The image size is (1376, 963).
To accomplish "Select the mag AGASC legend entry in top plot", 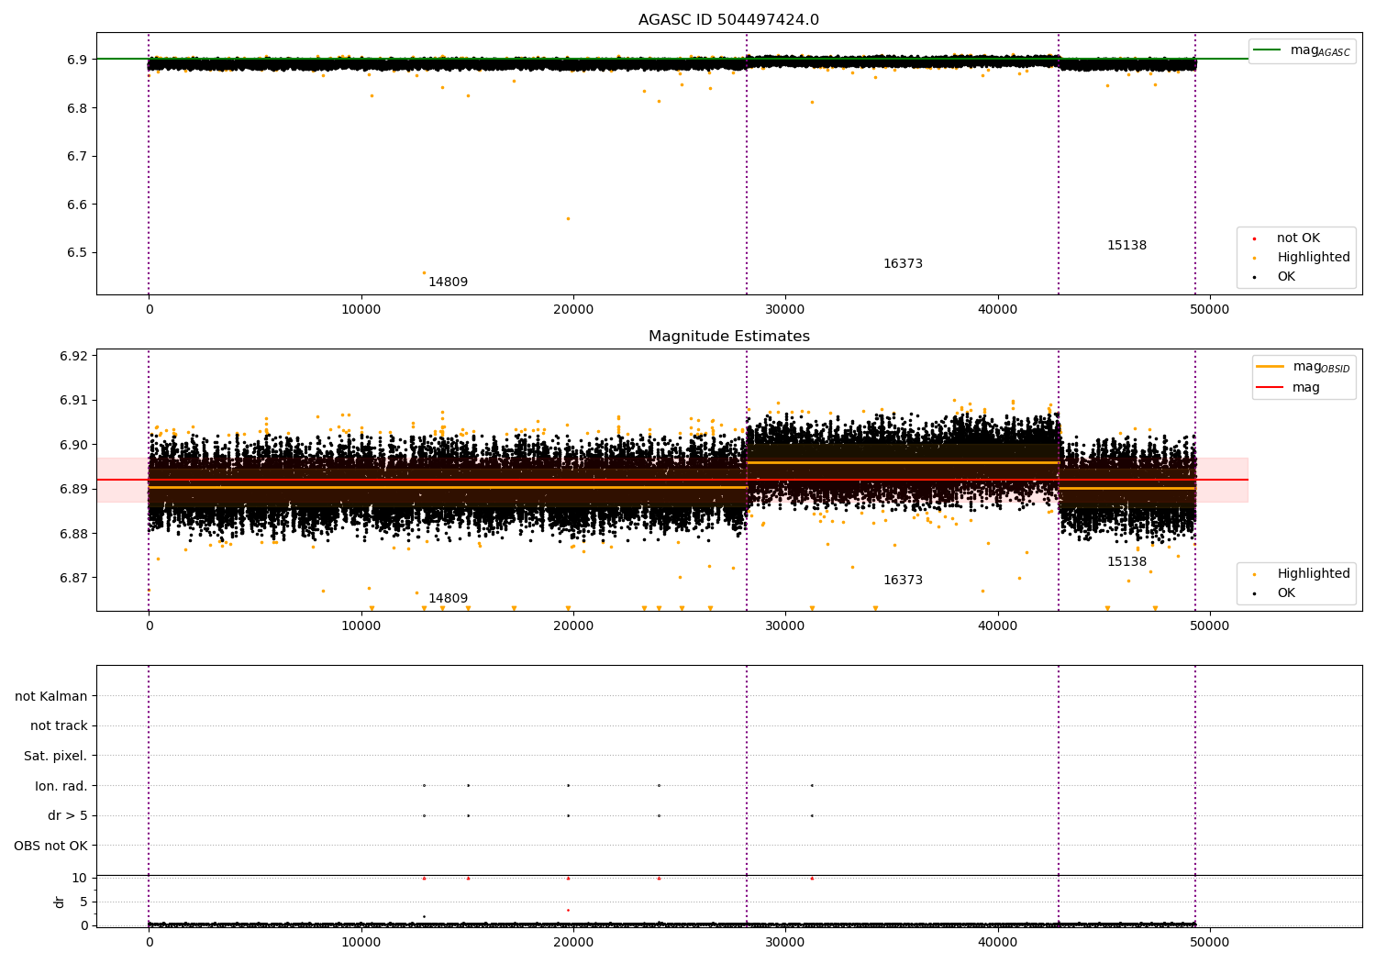I will click(1302, 50).
